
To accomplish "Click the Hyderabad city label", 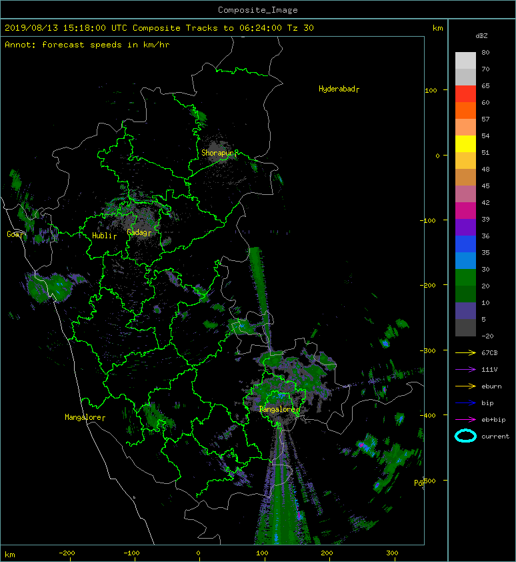I will (x=337, y=89).
